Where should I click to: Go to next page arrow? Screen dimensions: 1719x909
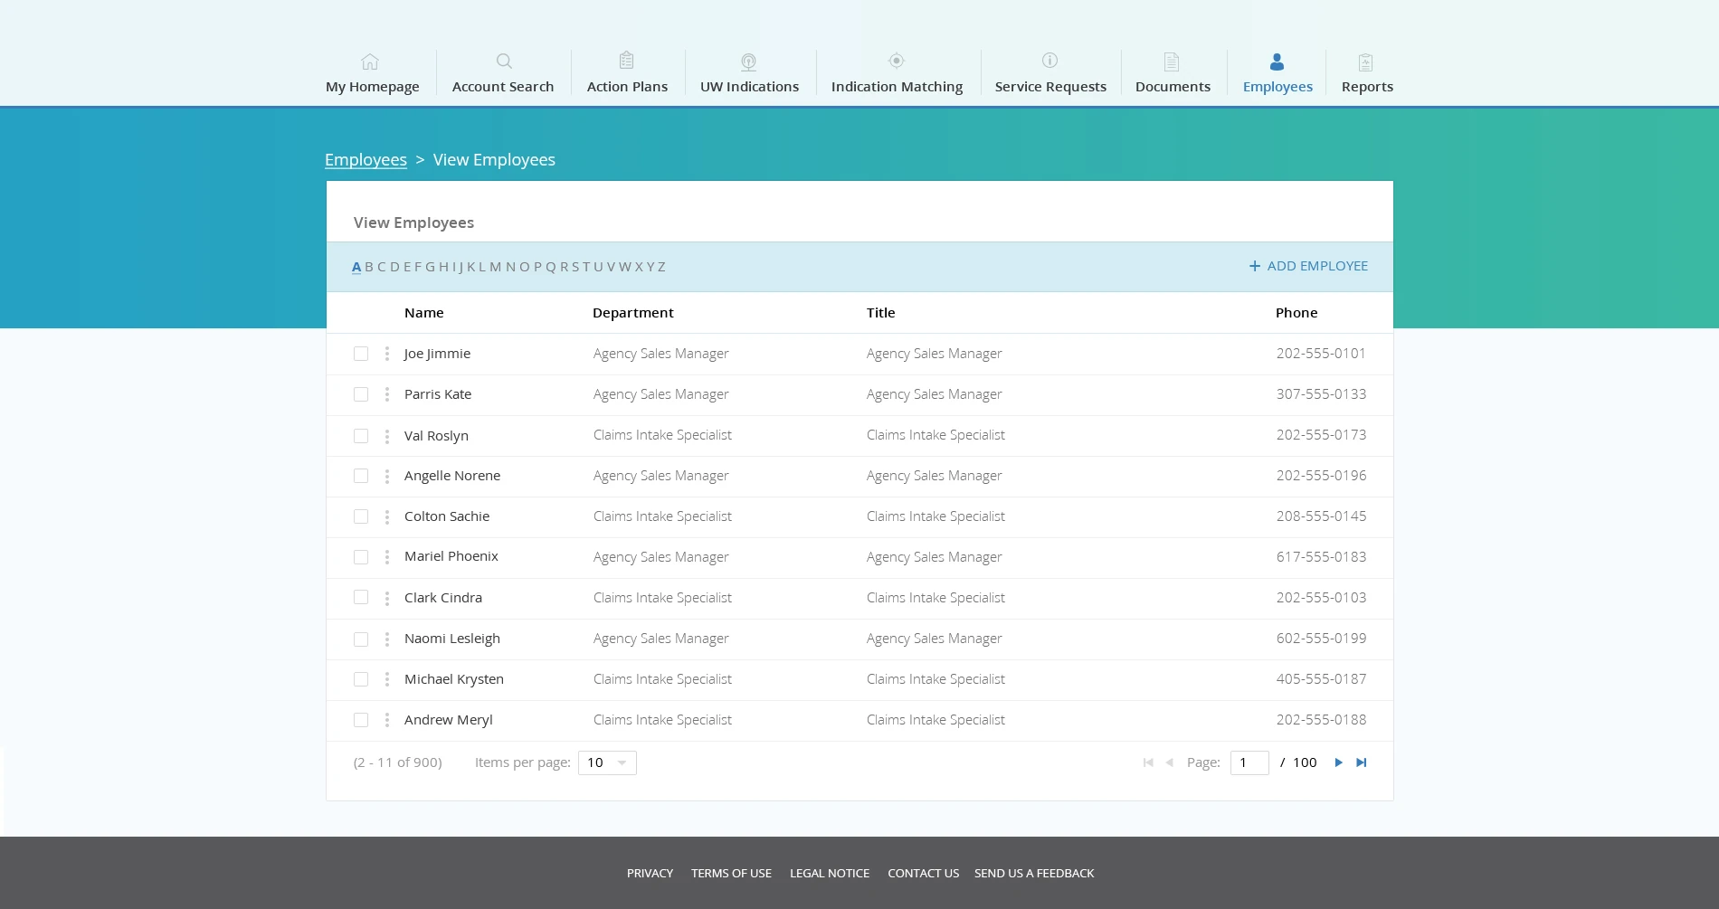(x=1339, y=762)
